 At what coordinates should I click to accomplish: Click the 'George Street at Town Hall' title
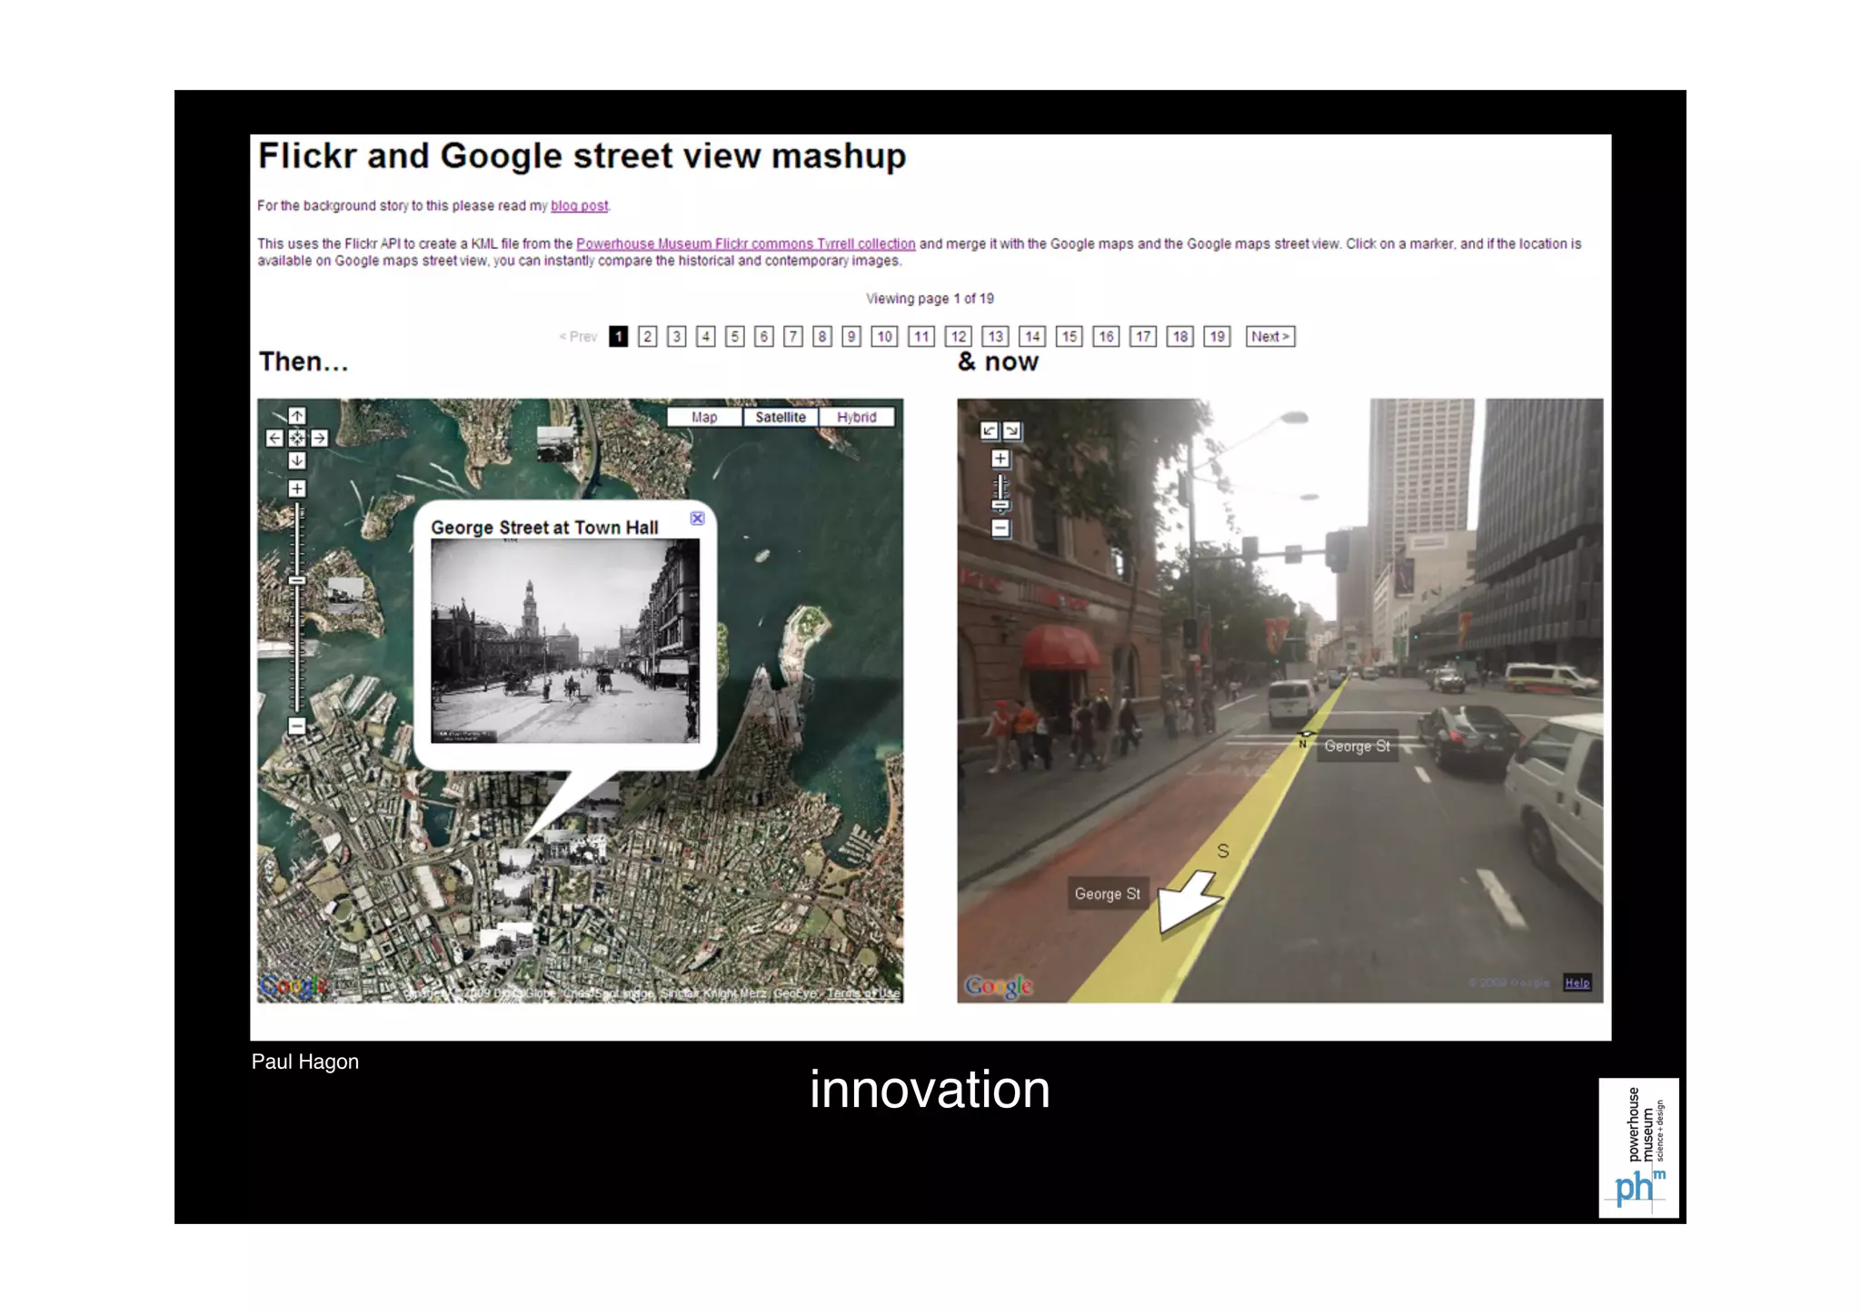544,528
